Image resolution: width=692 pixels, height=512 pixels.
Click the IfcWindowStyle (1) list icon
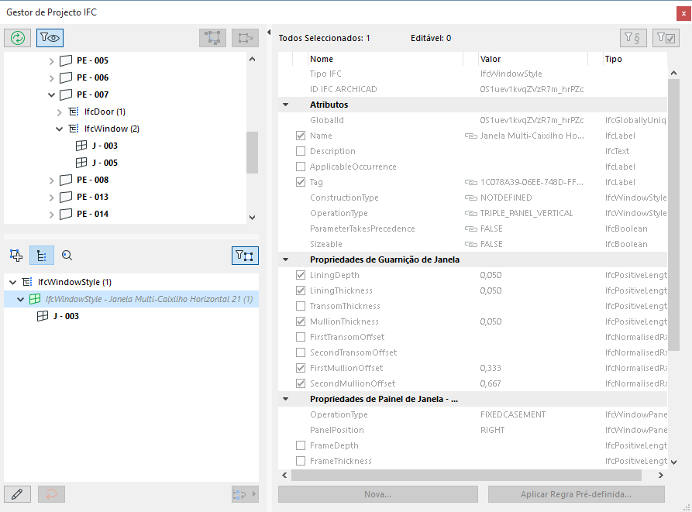pos(27,282)
